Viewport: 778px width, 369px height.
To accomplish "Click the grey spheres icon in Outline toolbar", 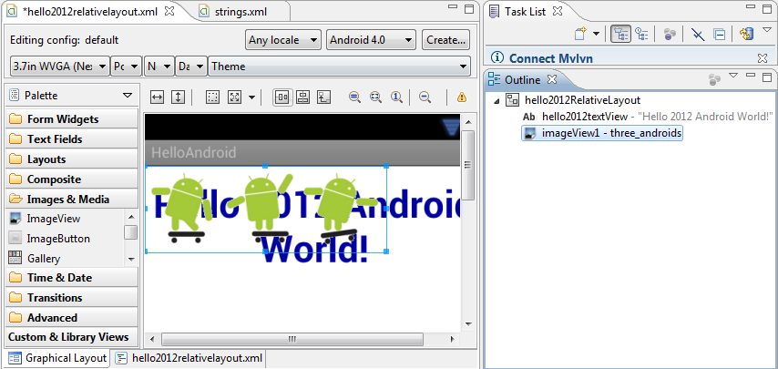I will 715,79.
